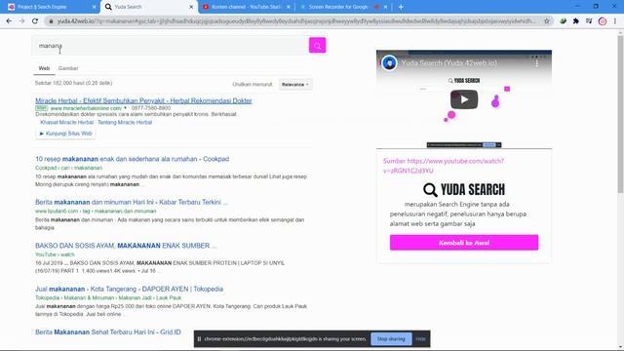Open Khasiat Miracle Herbal sitelink

67,122
